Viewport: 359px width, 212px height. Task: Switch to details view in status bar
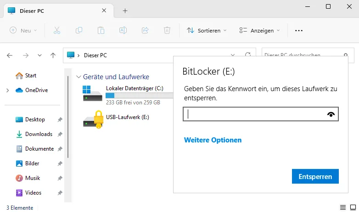(x=343, y=207)
